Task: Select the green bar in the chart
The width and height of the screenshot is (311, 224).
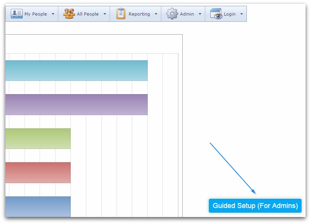Action: click(38, 138)
